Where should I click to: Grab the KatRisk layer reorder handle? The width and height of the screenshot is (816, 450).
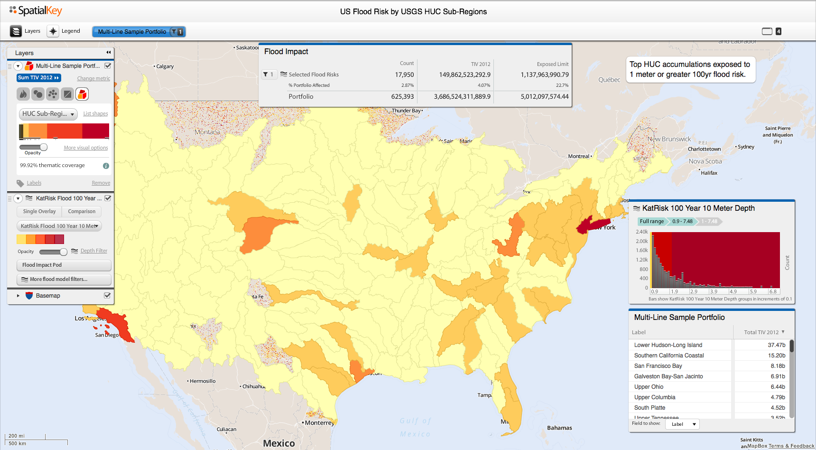[9, 198]
